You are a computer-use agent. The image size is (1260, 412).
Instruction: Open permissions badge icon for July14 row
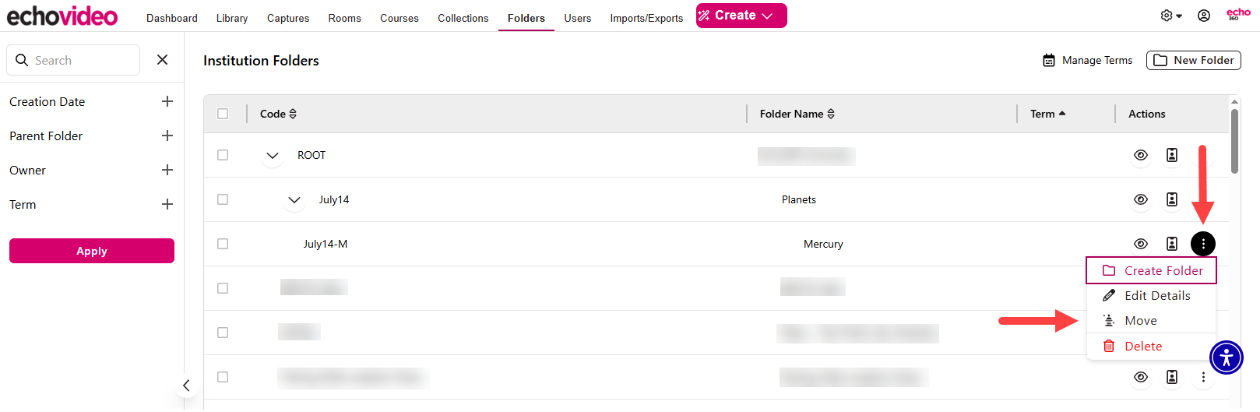1172,199
